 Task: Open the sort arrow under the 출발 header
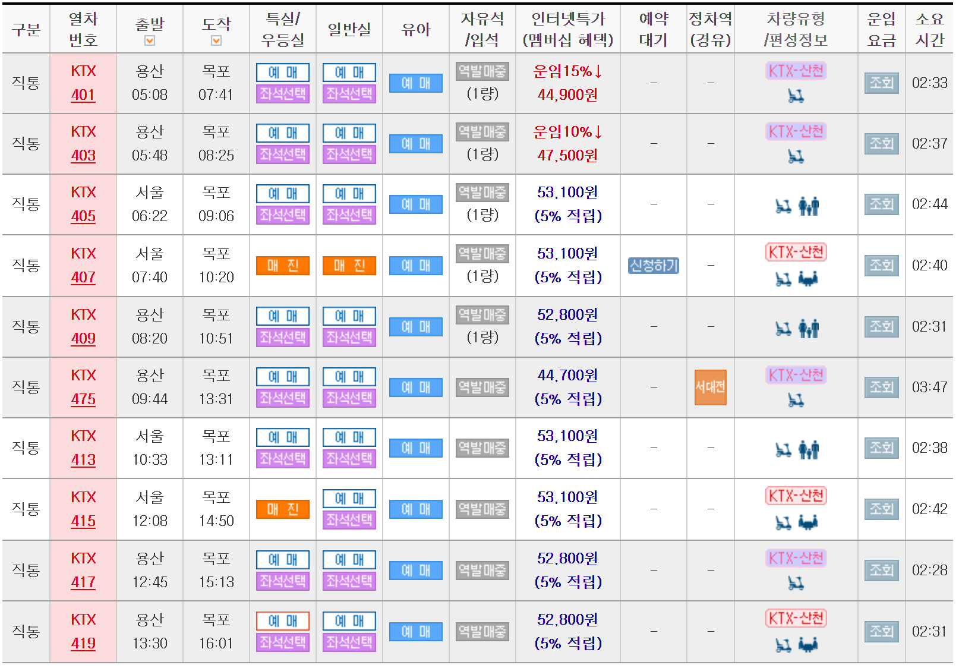pyautogui.click(x=150, y=40)
